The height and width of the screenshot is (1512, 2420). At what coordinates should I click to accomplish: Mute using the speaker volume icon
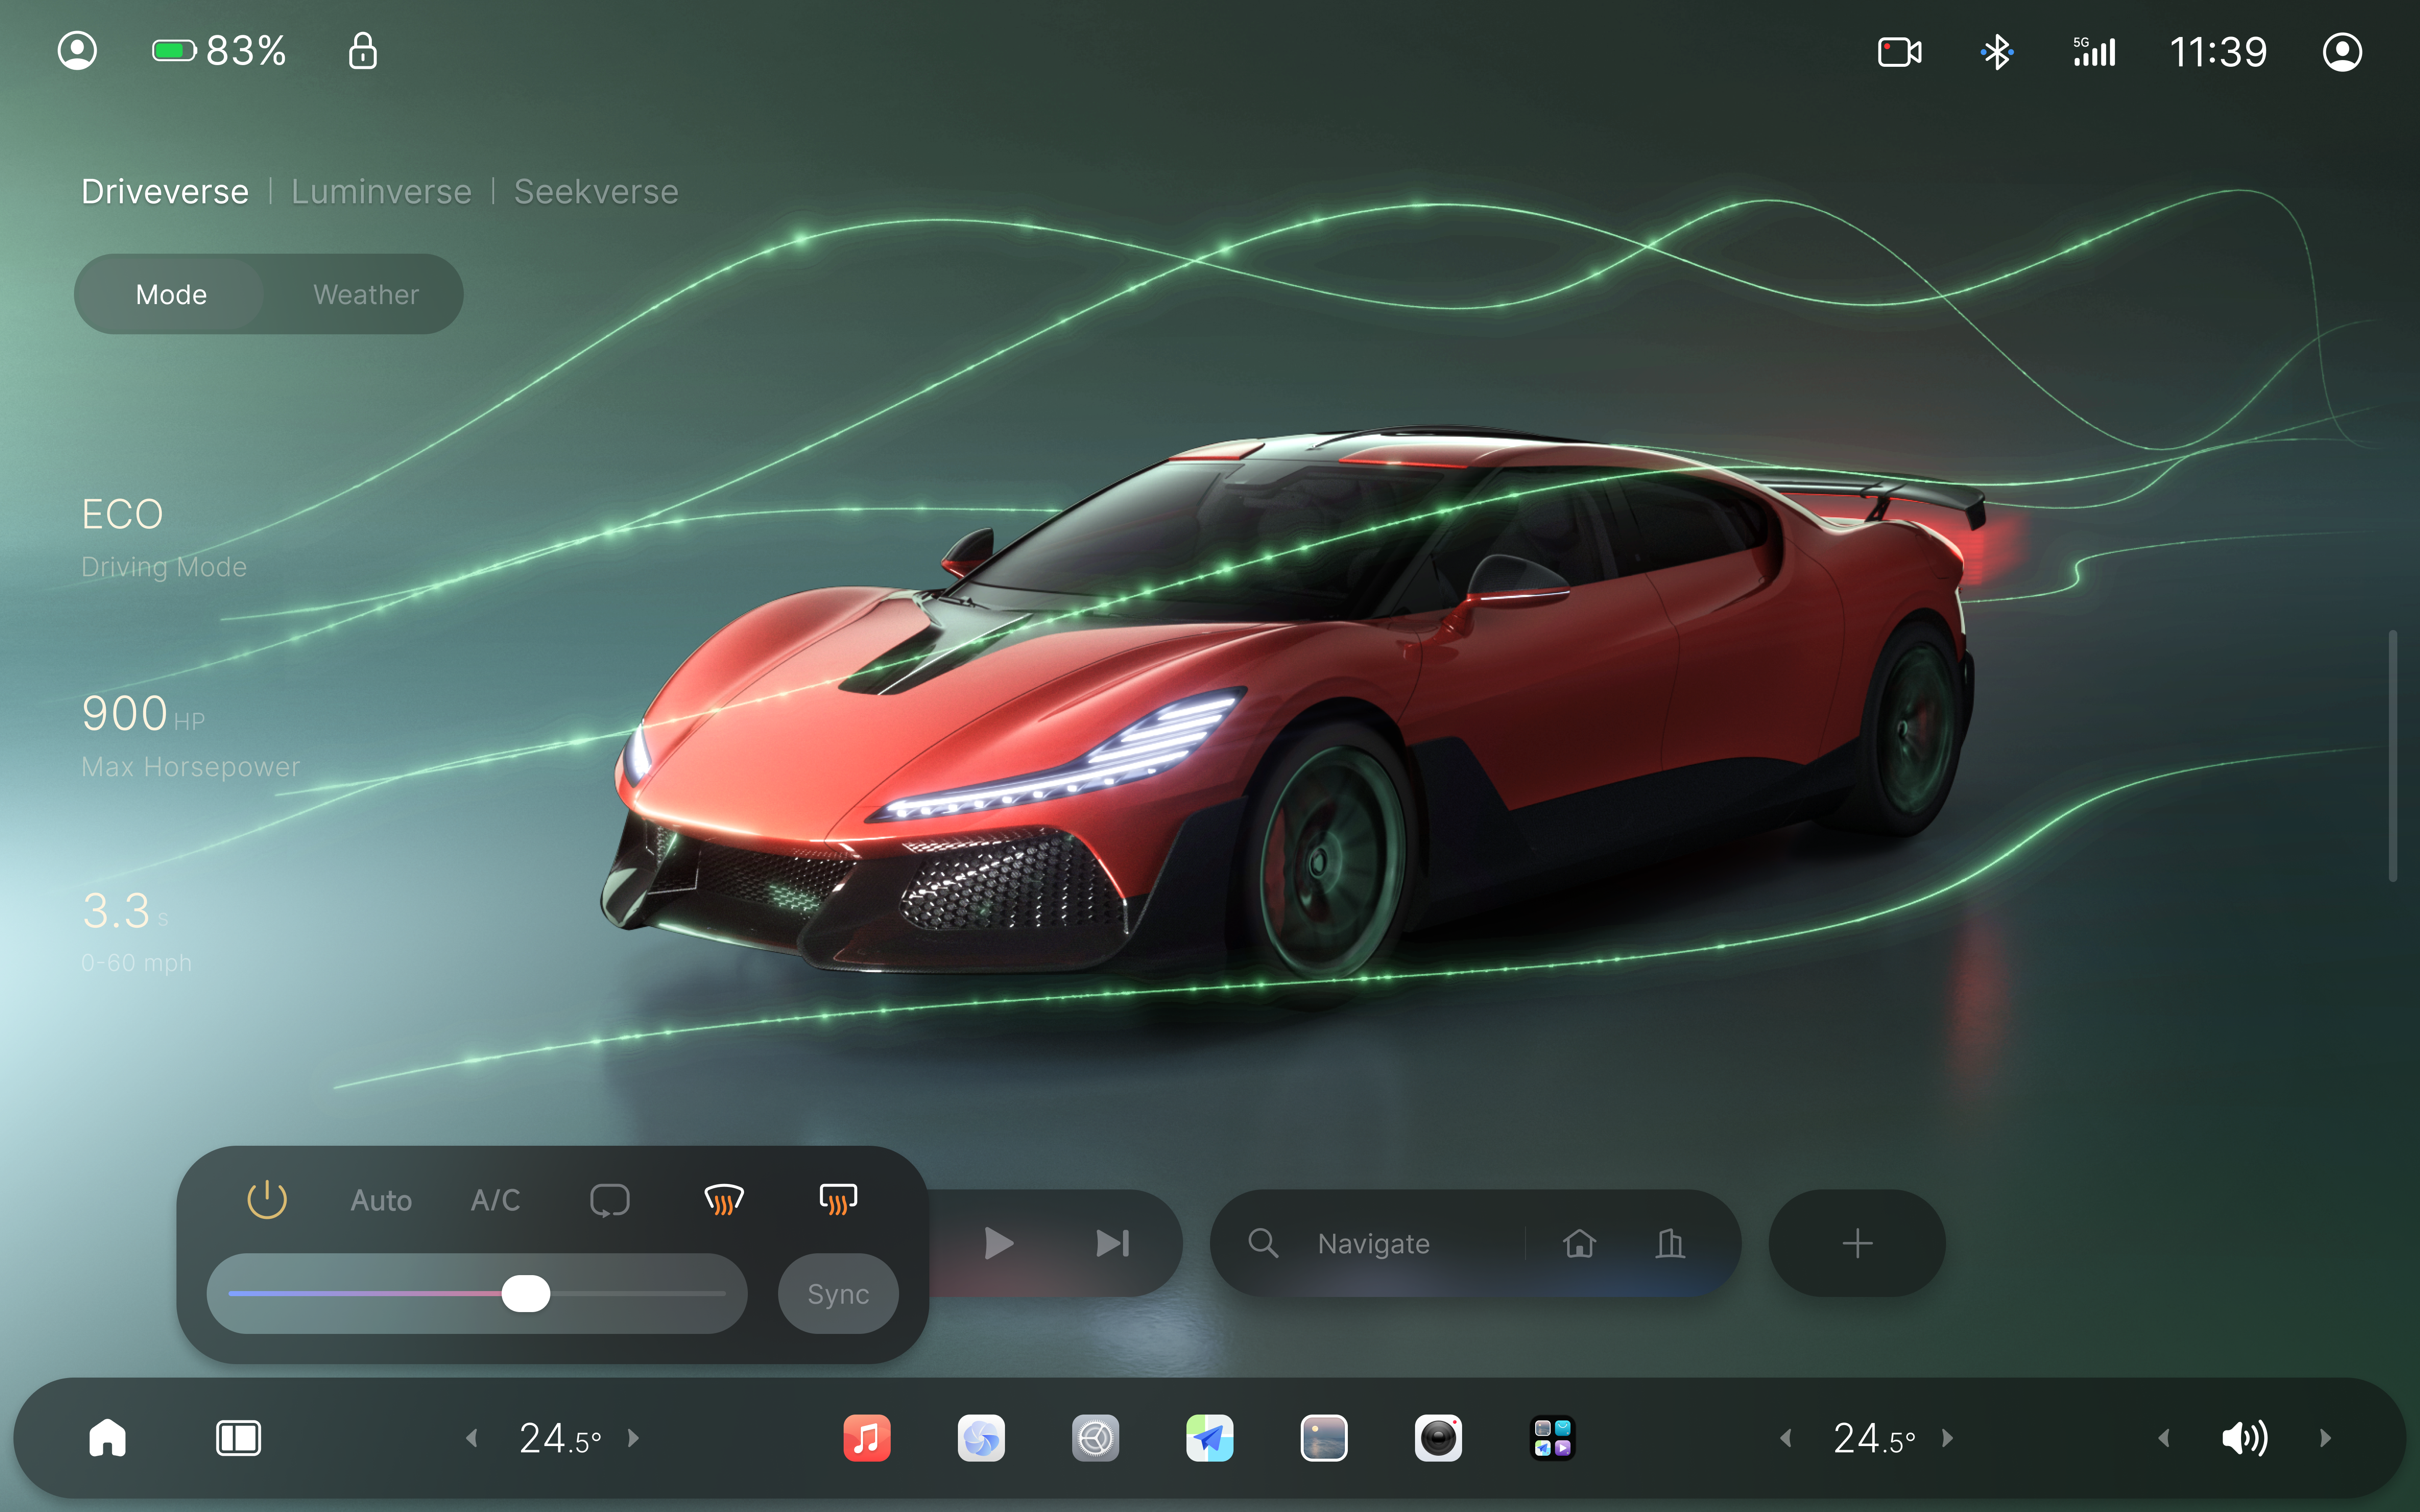(x=2244, y=1438)
